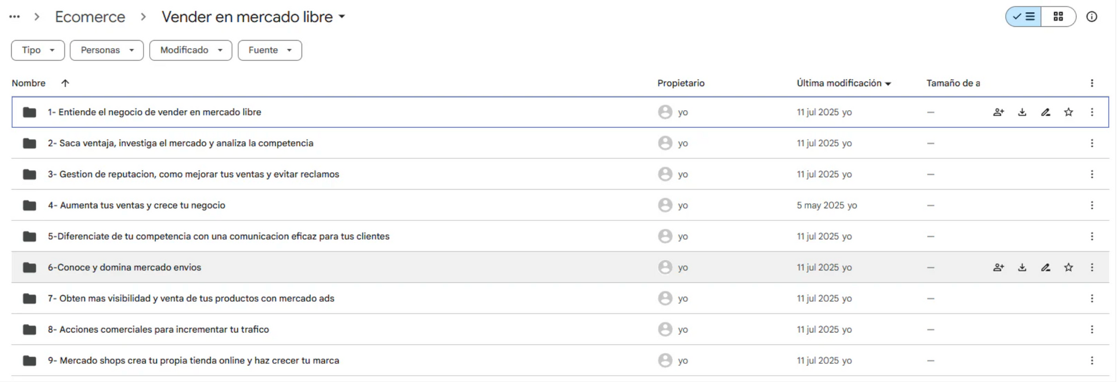1118x382 pixels.
Task: Show hidden breadcrumb path via ellipsis
Action: 14,17
